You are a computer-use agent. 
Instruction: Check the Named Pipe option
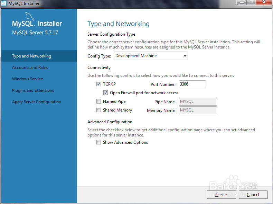[x=98, y=101]
